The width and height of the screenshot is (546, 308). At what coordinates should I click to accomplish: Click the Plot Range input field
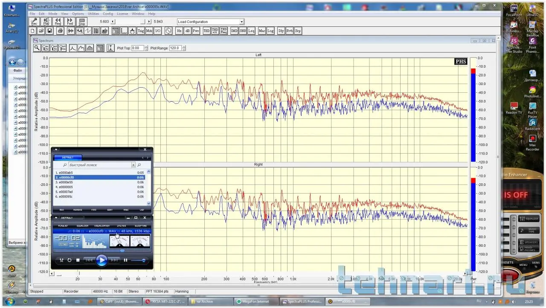coord(175,48)
